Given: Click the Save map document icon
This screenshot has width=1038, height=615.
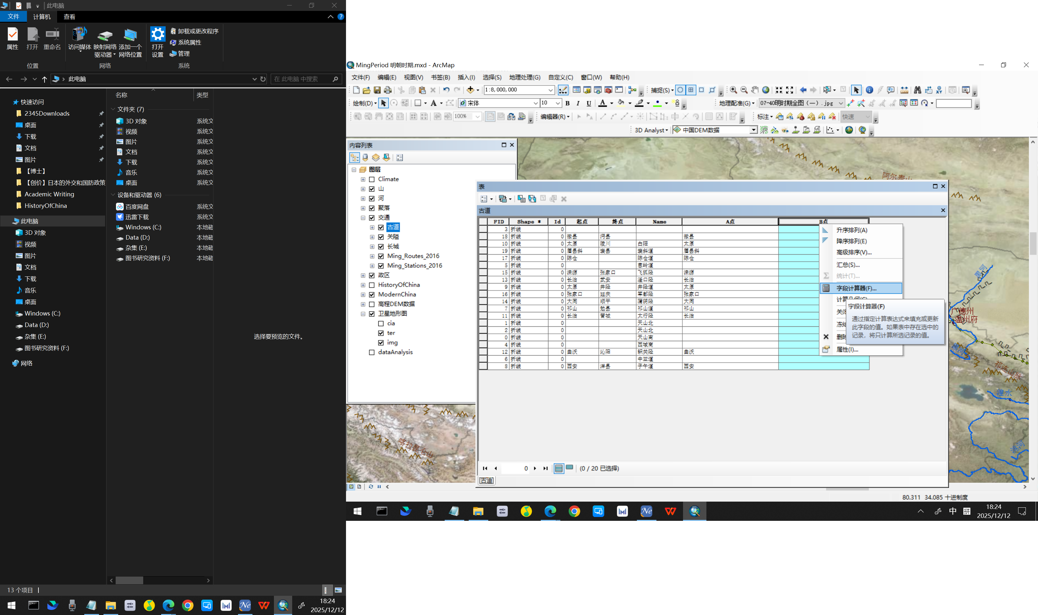Looking at the screenshot, I should coord(377,90).
